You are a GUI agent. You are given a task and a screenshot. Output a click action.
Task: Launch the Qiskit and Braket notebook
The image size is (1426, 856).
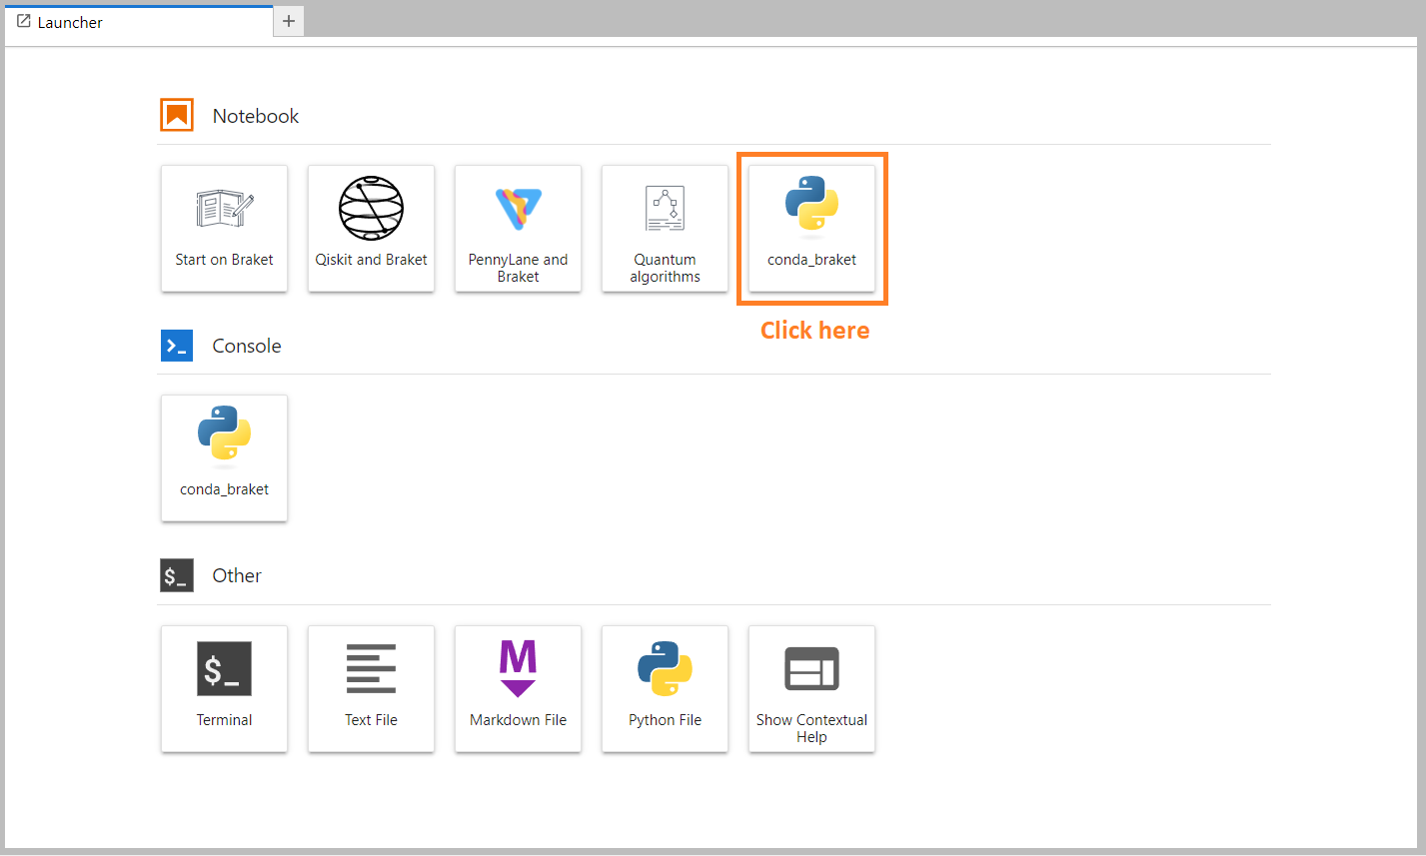click(371, 228)
